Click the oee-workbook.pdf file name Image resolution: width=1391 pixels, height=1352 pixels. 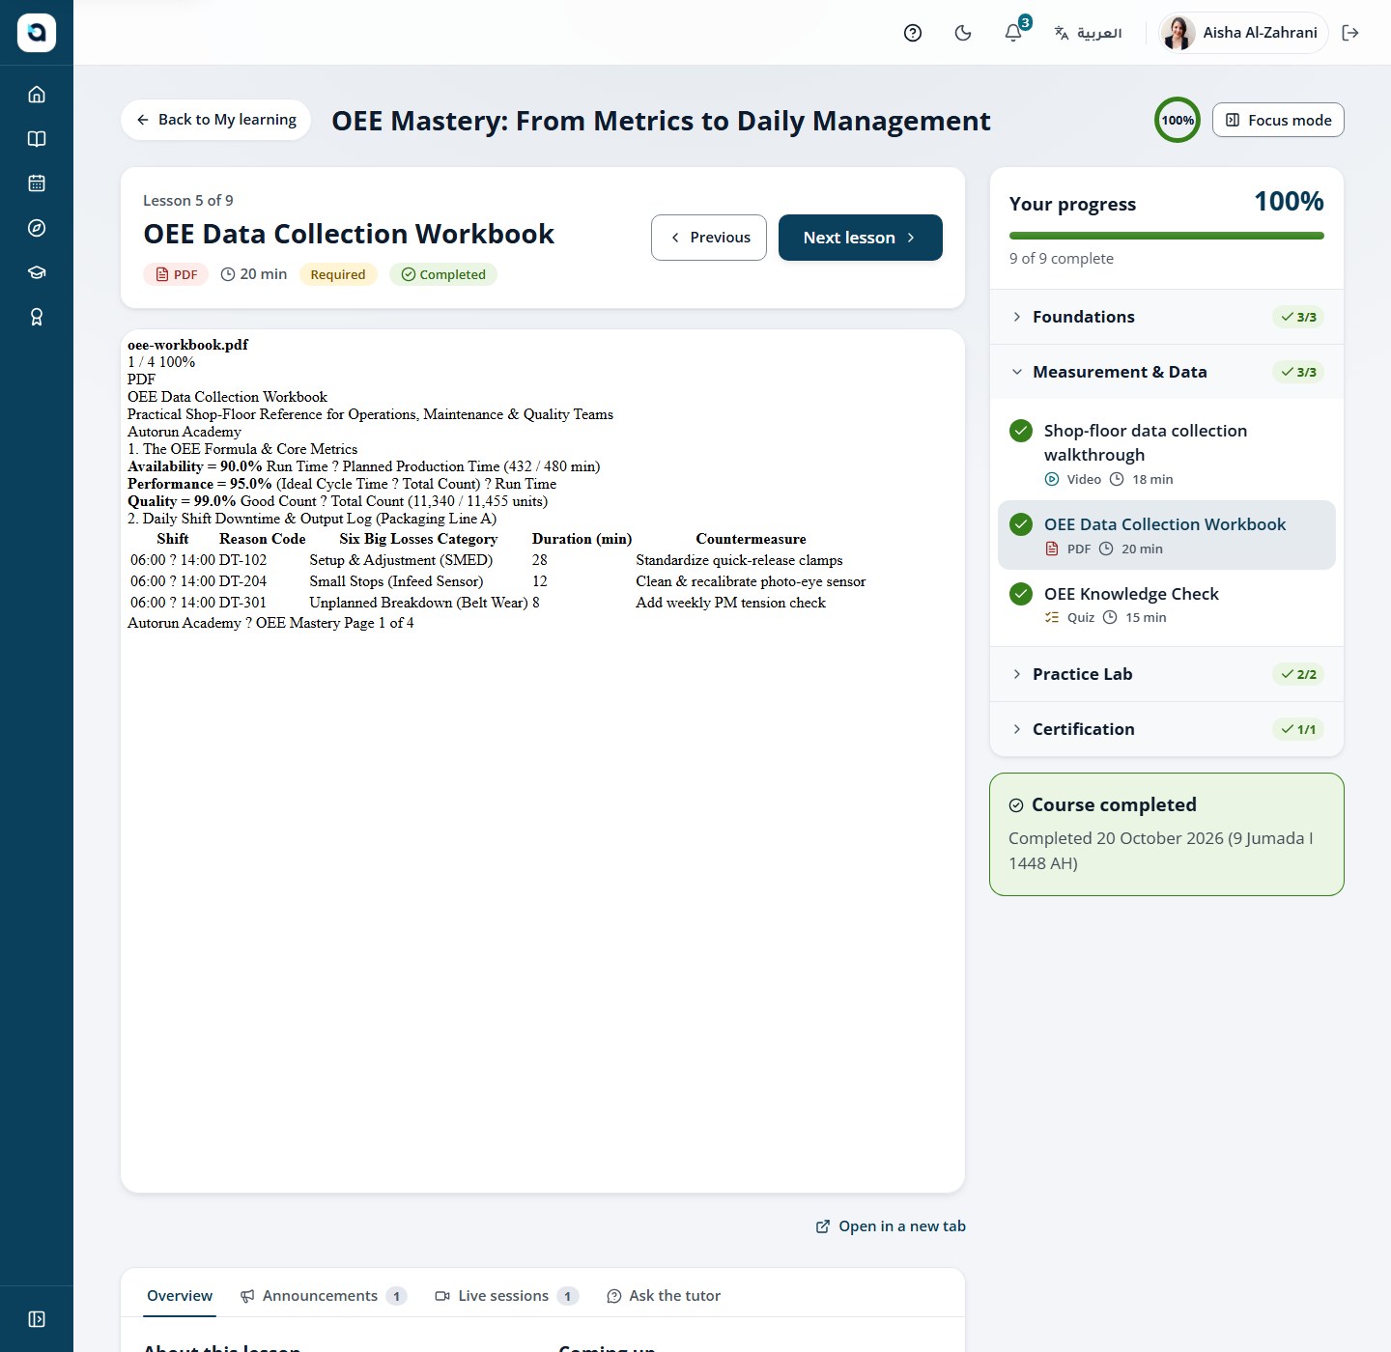[187, 345]
